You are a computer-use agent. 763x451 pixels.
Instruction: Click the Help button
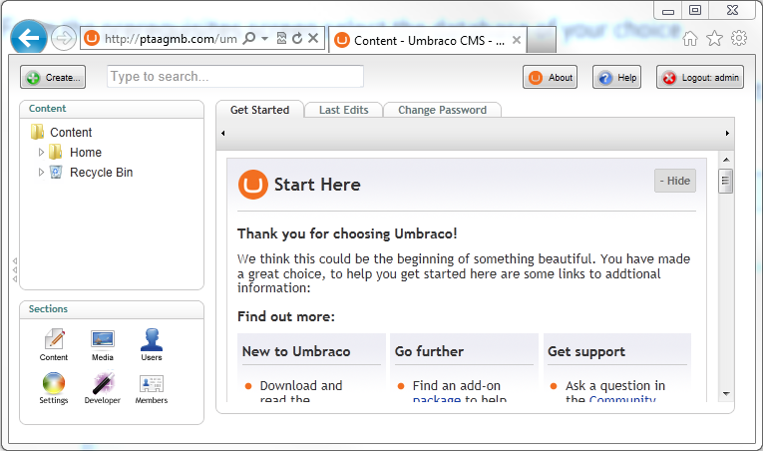pos(616,77)
